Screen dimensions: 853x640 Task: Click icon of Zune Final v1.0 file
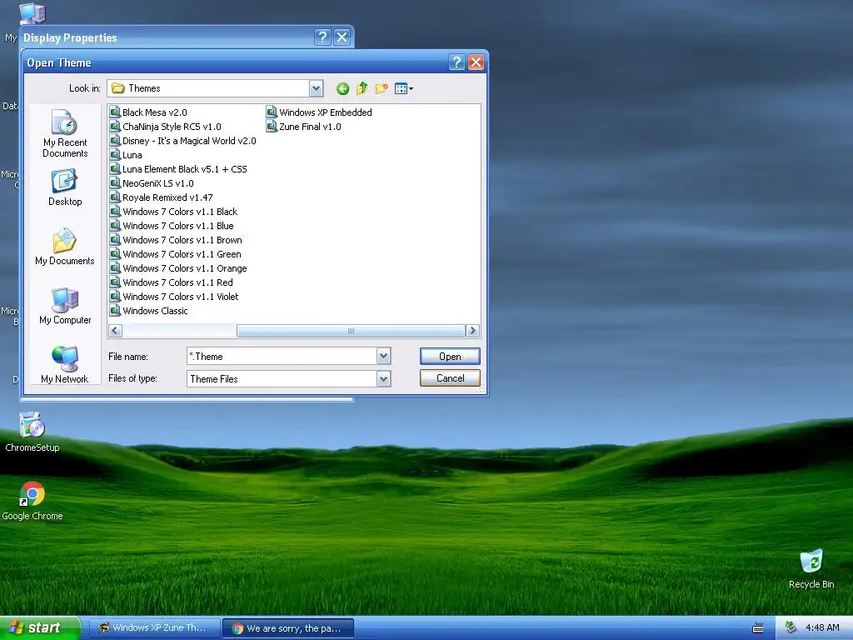pyautogui.click(x=272, y=127)
